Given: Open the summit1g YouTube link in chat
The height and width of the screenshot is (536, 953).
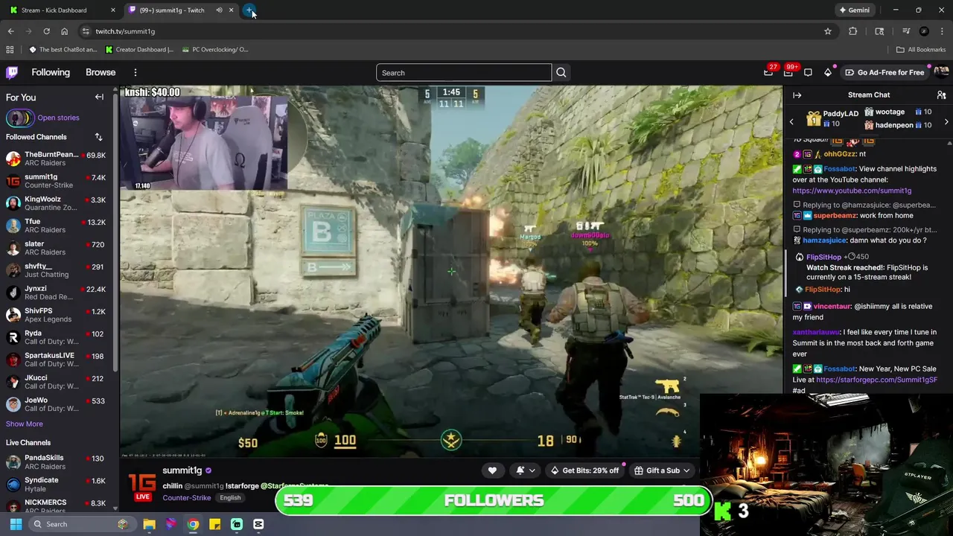Looking at the screenshot, I should coord(852,191).
